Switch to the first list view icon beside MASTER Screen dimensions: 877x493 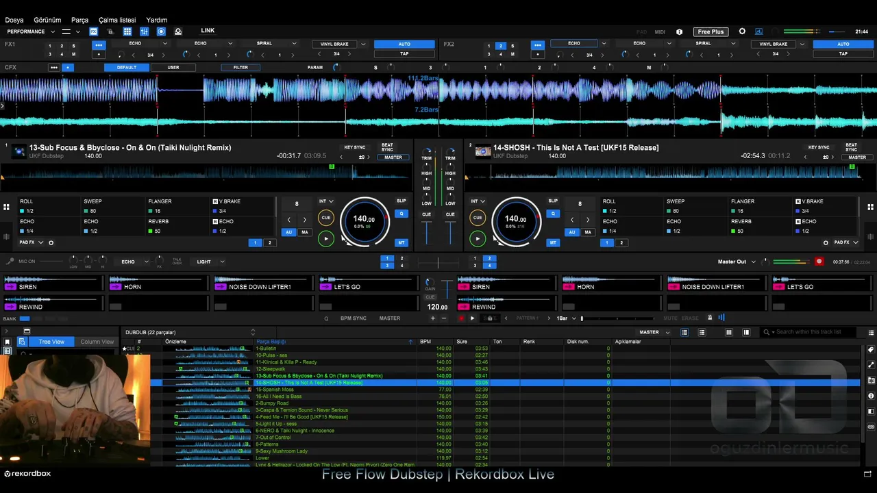click(684, 332)
